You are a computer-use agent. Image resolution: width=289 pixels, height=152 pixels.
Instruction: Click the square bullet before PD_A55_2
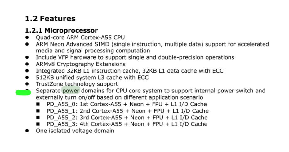(x=38, y=117)
